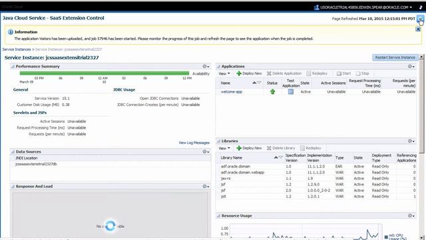The height and width of the screenshot is (240, 426).
Task: Select the jsf library with version 1.2.9.0
Action: pyautogui.click(x=316, y=184)
